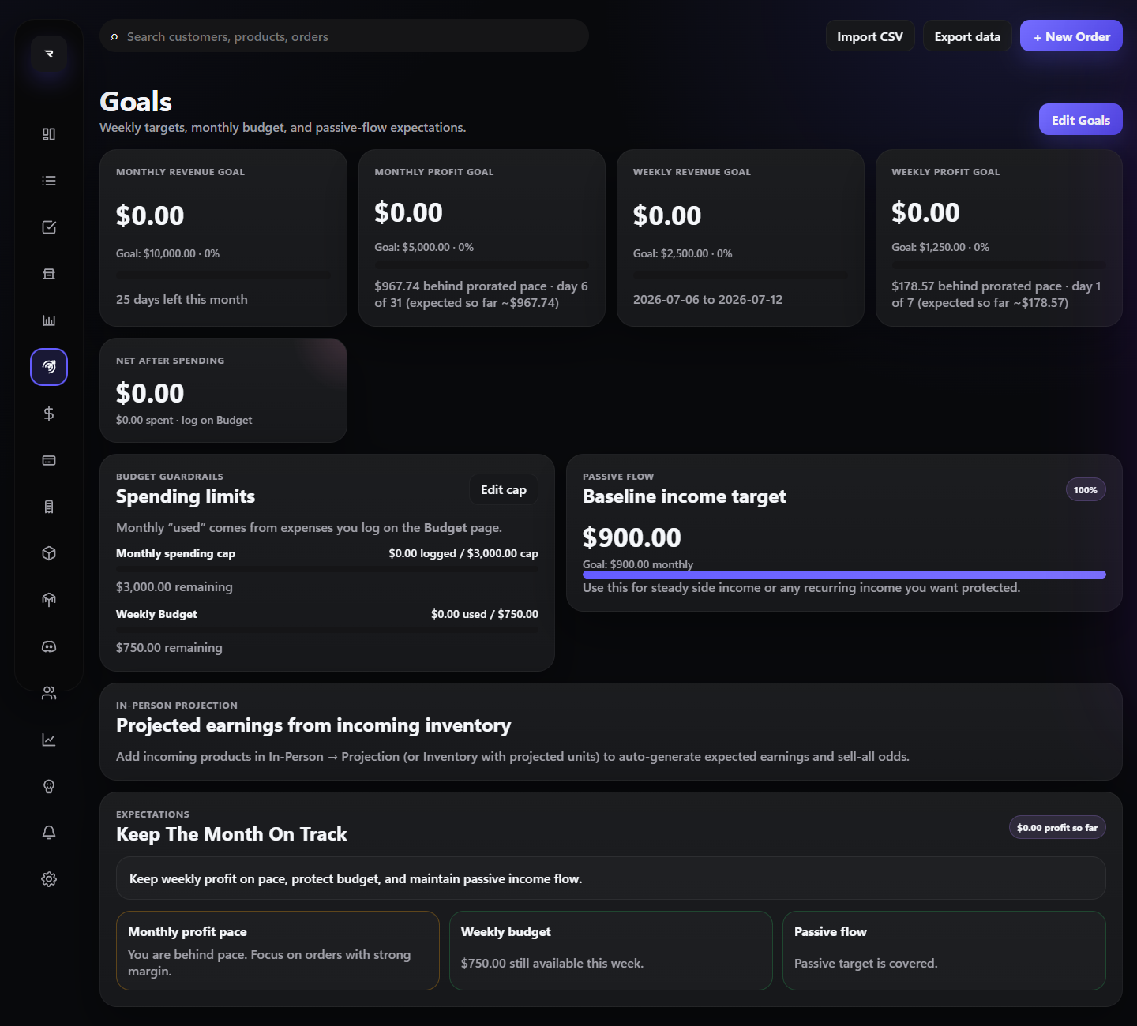Focus the search customers, products, orders field
1137x1026 pixels.
coord(344,36)
